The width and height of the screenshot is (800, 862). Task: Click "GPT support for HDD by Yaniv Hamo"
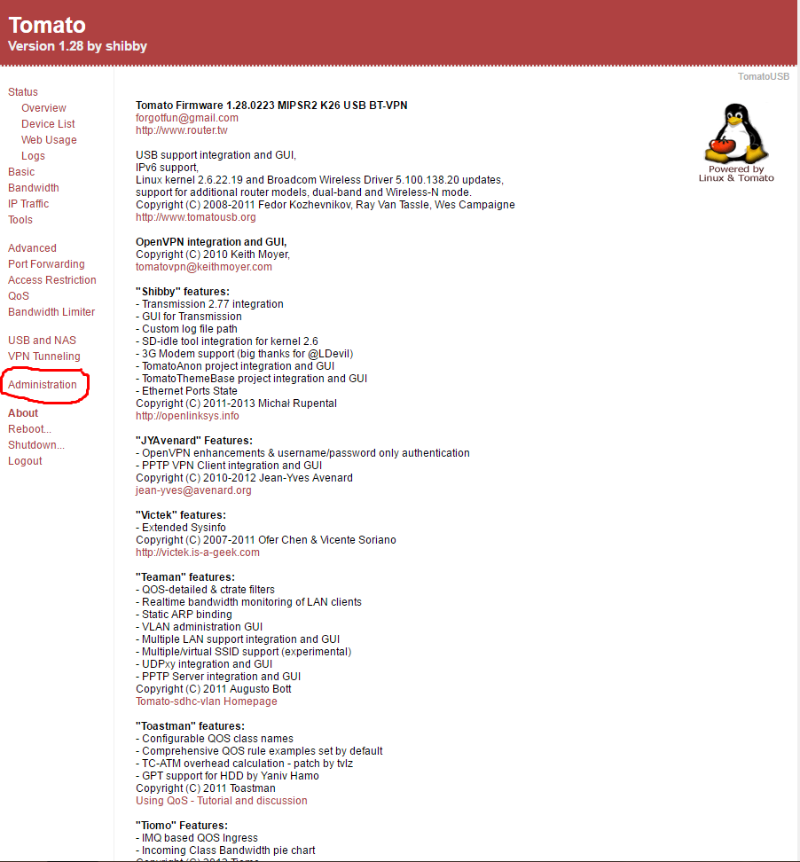click(227, 776)
